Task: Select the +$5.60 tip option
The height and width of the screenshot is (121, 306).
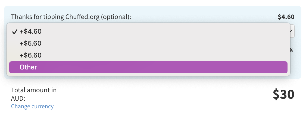Action: coord(148,43)
